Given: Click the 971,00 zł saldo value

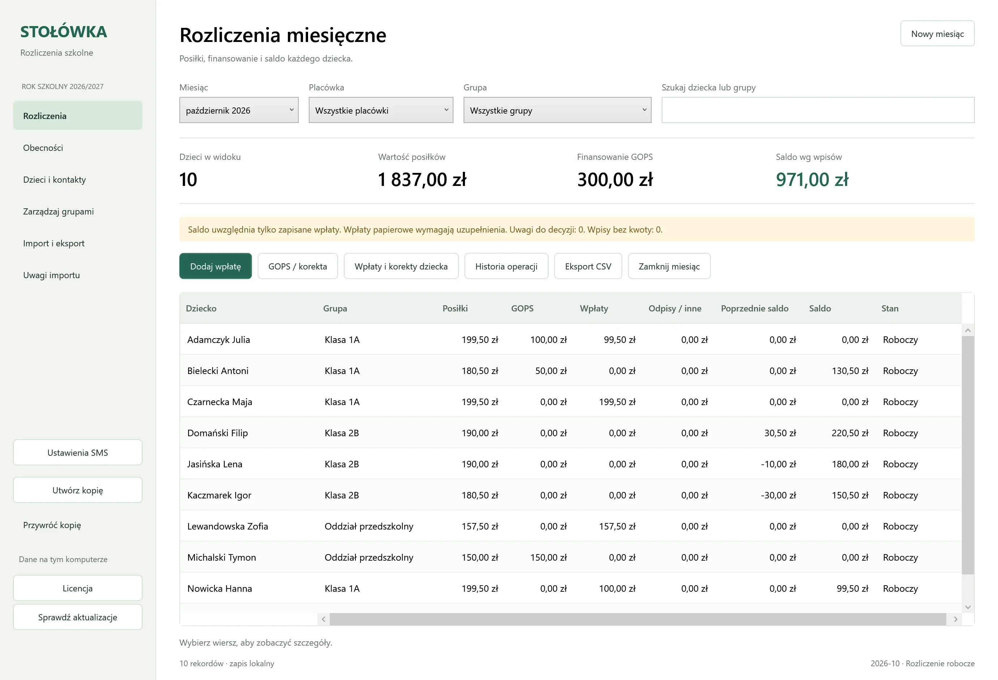Looking at the screenshot, I should coord(812,179).
